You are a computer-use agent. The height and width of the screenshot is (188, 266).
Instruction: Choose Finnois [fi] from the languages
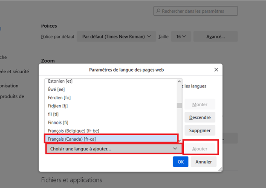58,122
